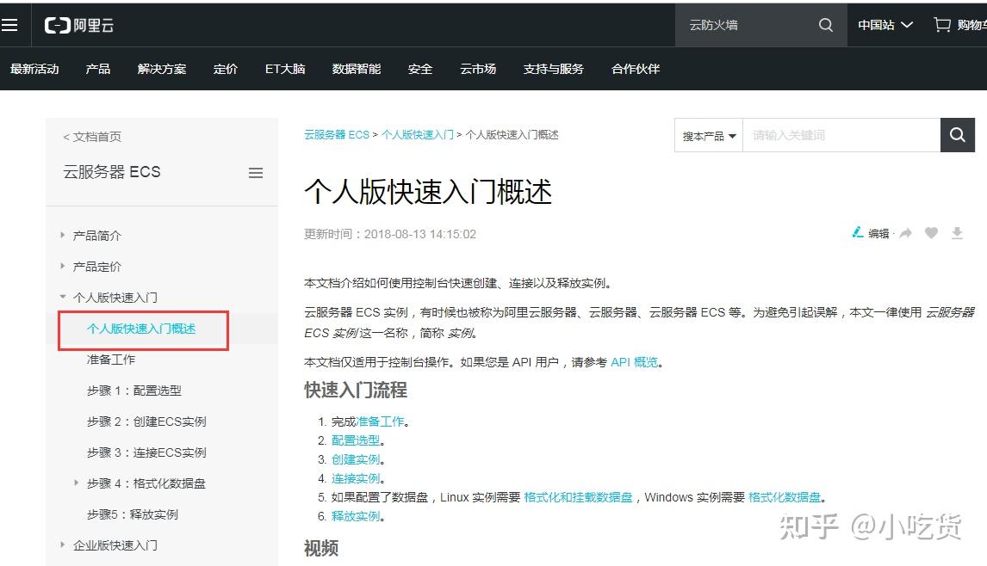Click the 释放实例 link in step 6

tap(356, 516)
